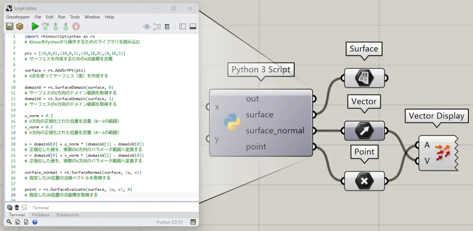Screen dimensions: 473x231
Task: Click the Step Over debug icon
Action: tap(45, 26)
